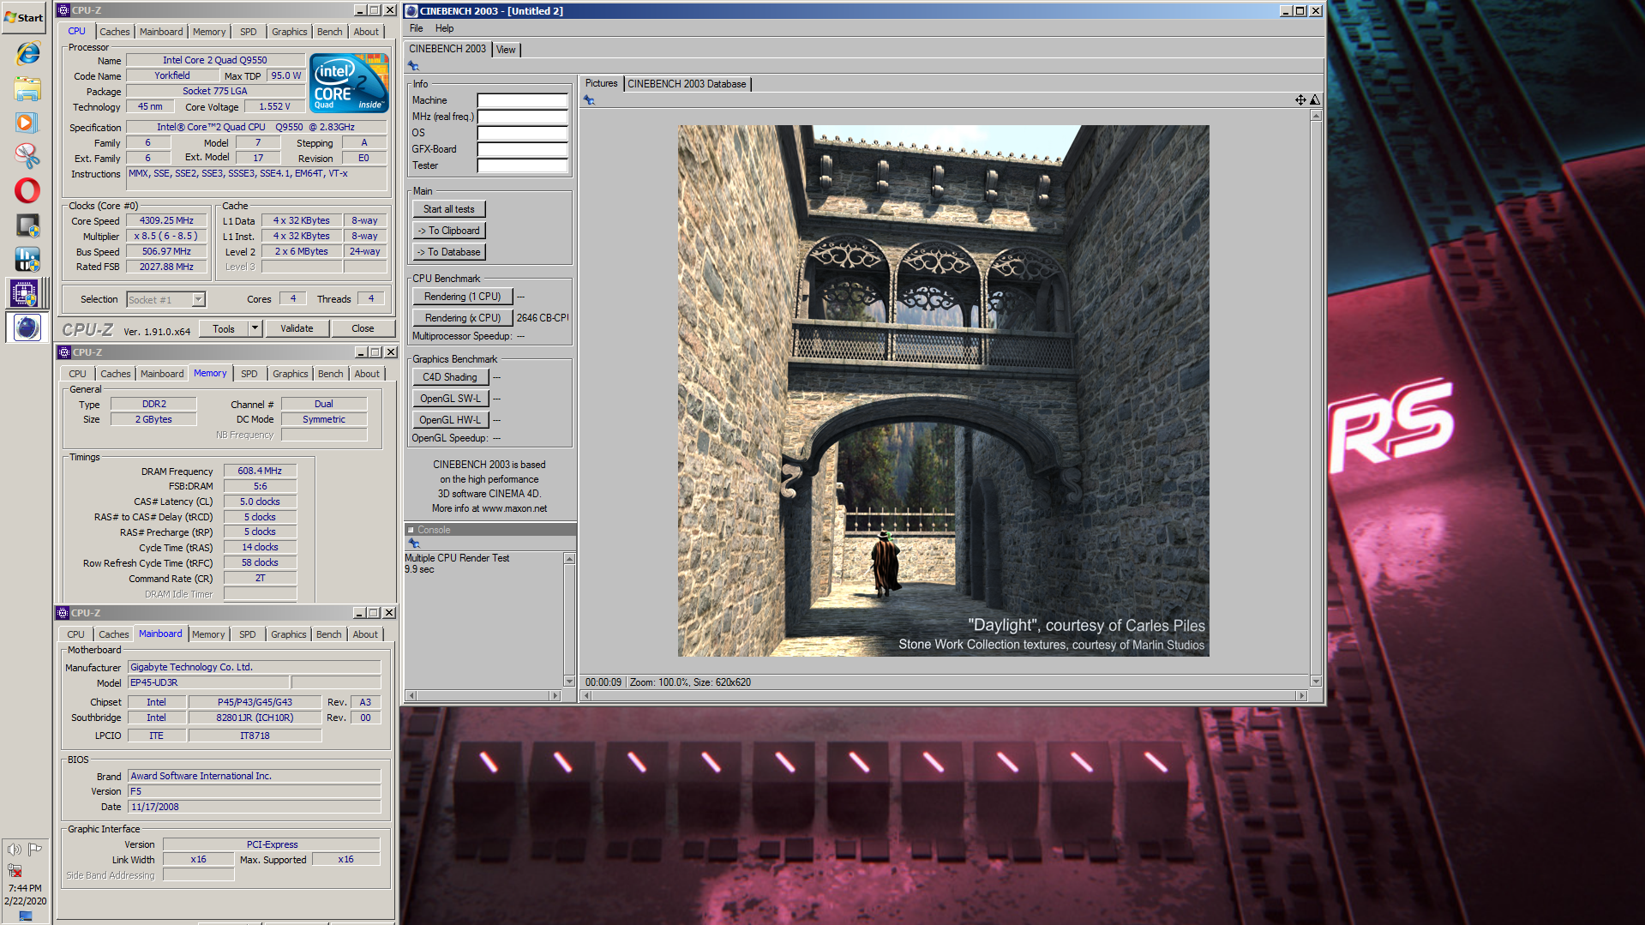Viewport: 1645px width, 925px height.
Task: Click the Memory CPU-Z window title icon
Action: tap(63, 352)
